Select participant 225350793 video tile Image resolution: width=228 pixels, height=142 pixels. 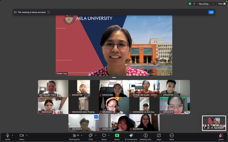(x=144, y=123)
